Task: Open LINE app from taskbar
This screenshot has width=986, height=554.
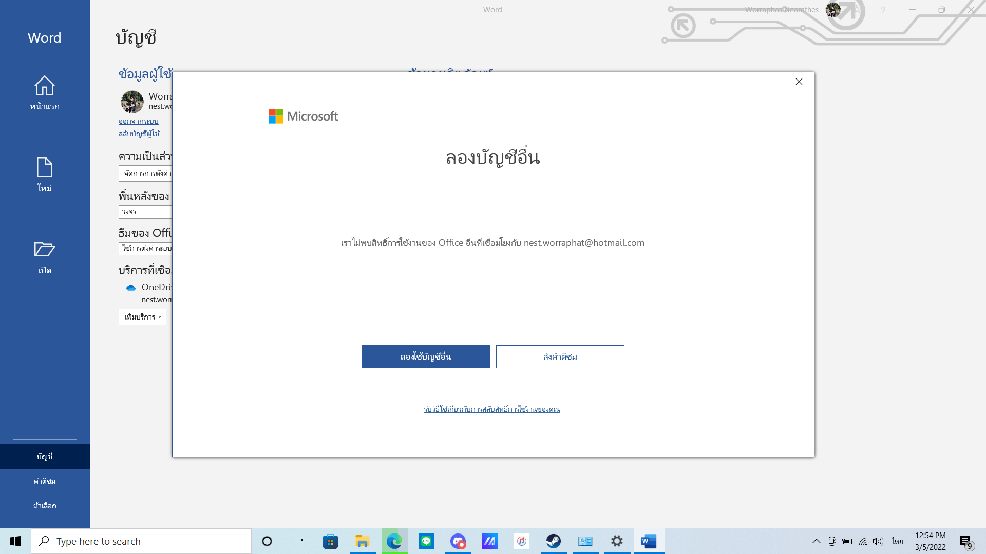Action: coord(426,541)
